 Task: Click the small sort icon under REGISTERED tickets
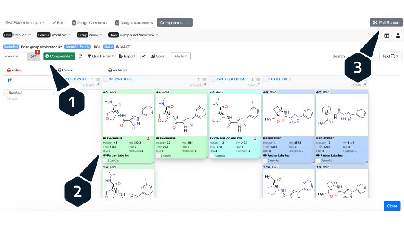(365, 84)
